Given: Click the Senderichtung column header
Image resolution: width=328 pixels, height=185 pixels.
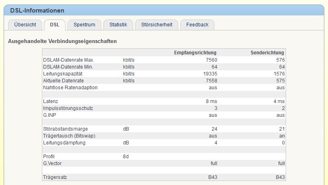Looking at the screenshot, I should [267, 53].
